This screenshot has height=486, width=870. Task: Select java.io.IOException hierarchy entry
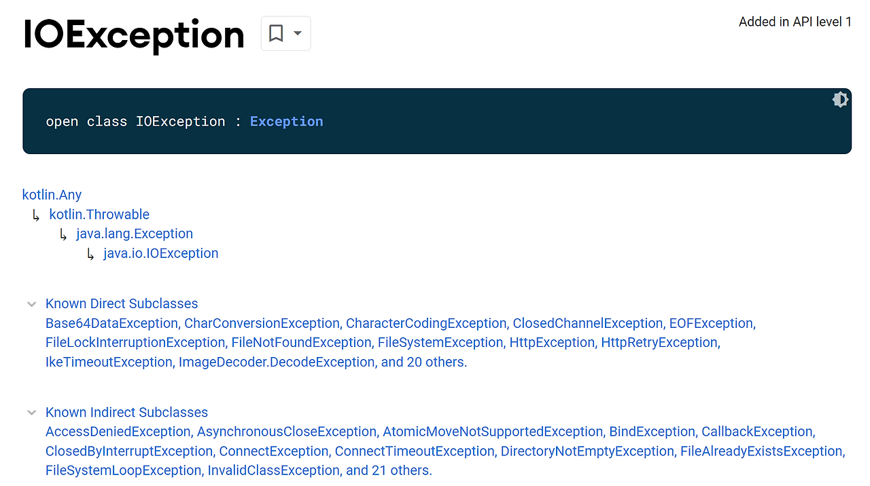161,253
